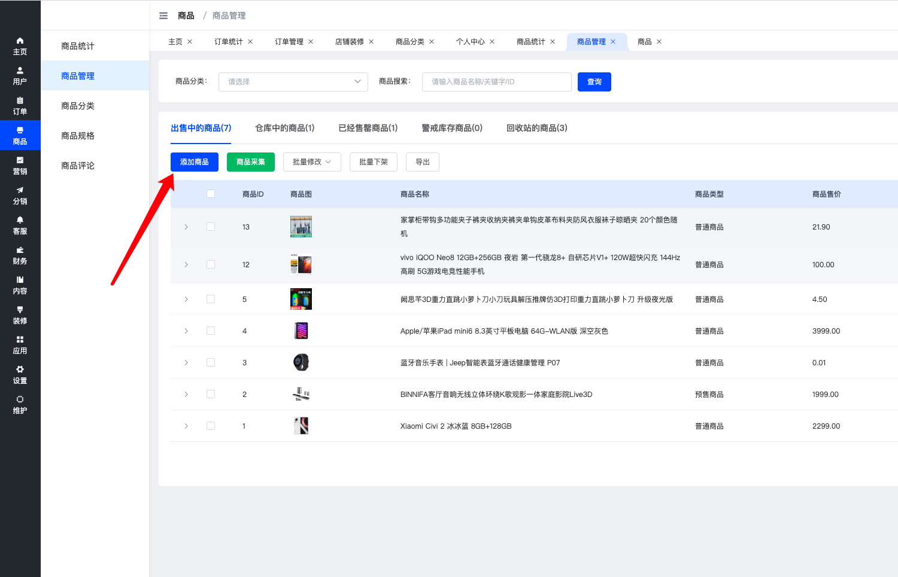This screenshot has height=577, width=898.
Task: Expand row of Xiaomi Civi 2 product
Action: 186,426
